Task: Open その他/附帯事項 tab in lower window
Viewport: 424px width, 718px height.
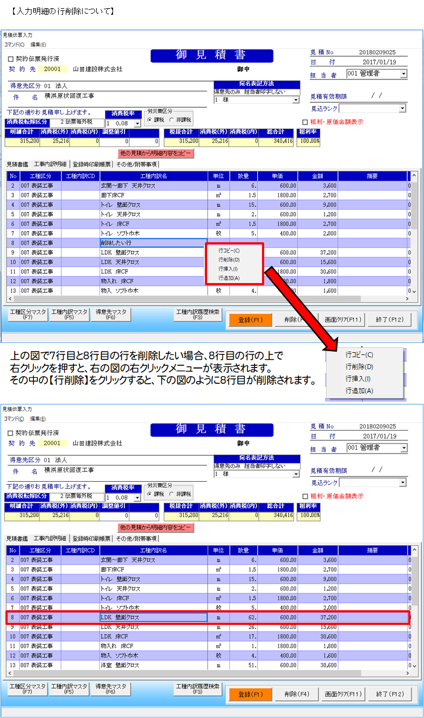Action: (x=136, y=538)
